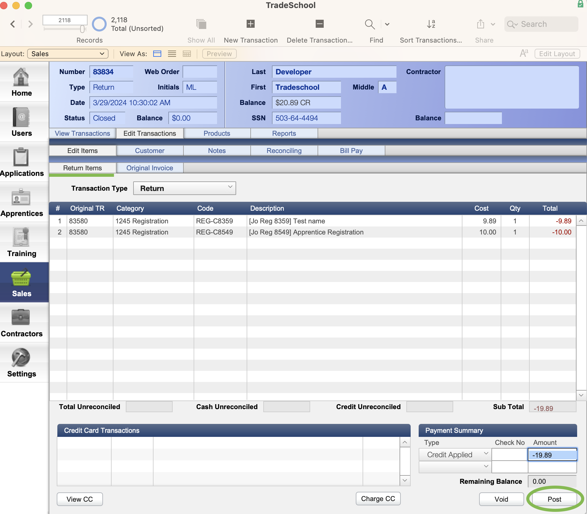Image resolution: width=587 pixels, height=514 pixels.
Task: Click the SSN value 503-64-4494
Action: click(x=297, y=118)
